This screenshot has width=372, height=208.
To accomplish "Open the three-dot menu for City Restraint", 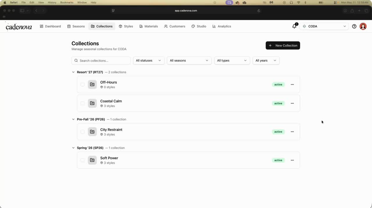I will point(292,132).
